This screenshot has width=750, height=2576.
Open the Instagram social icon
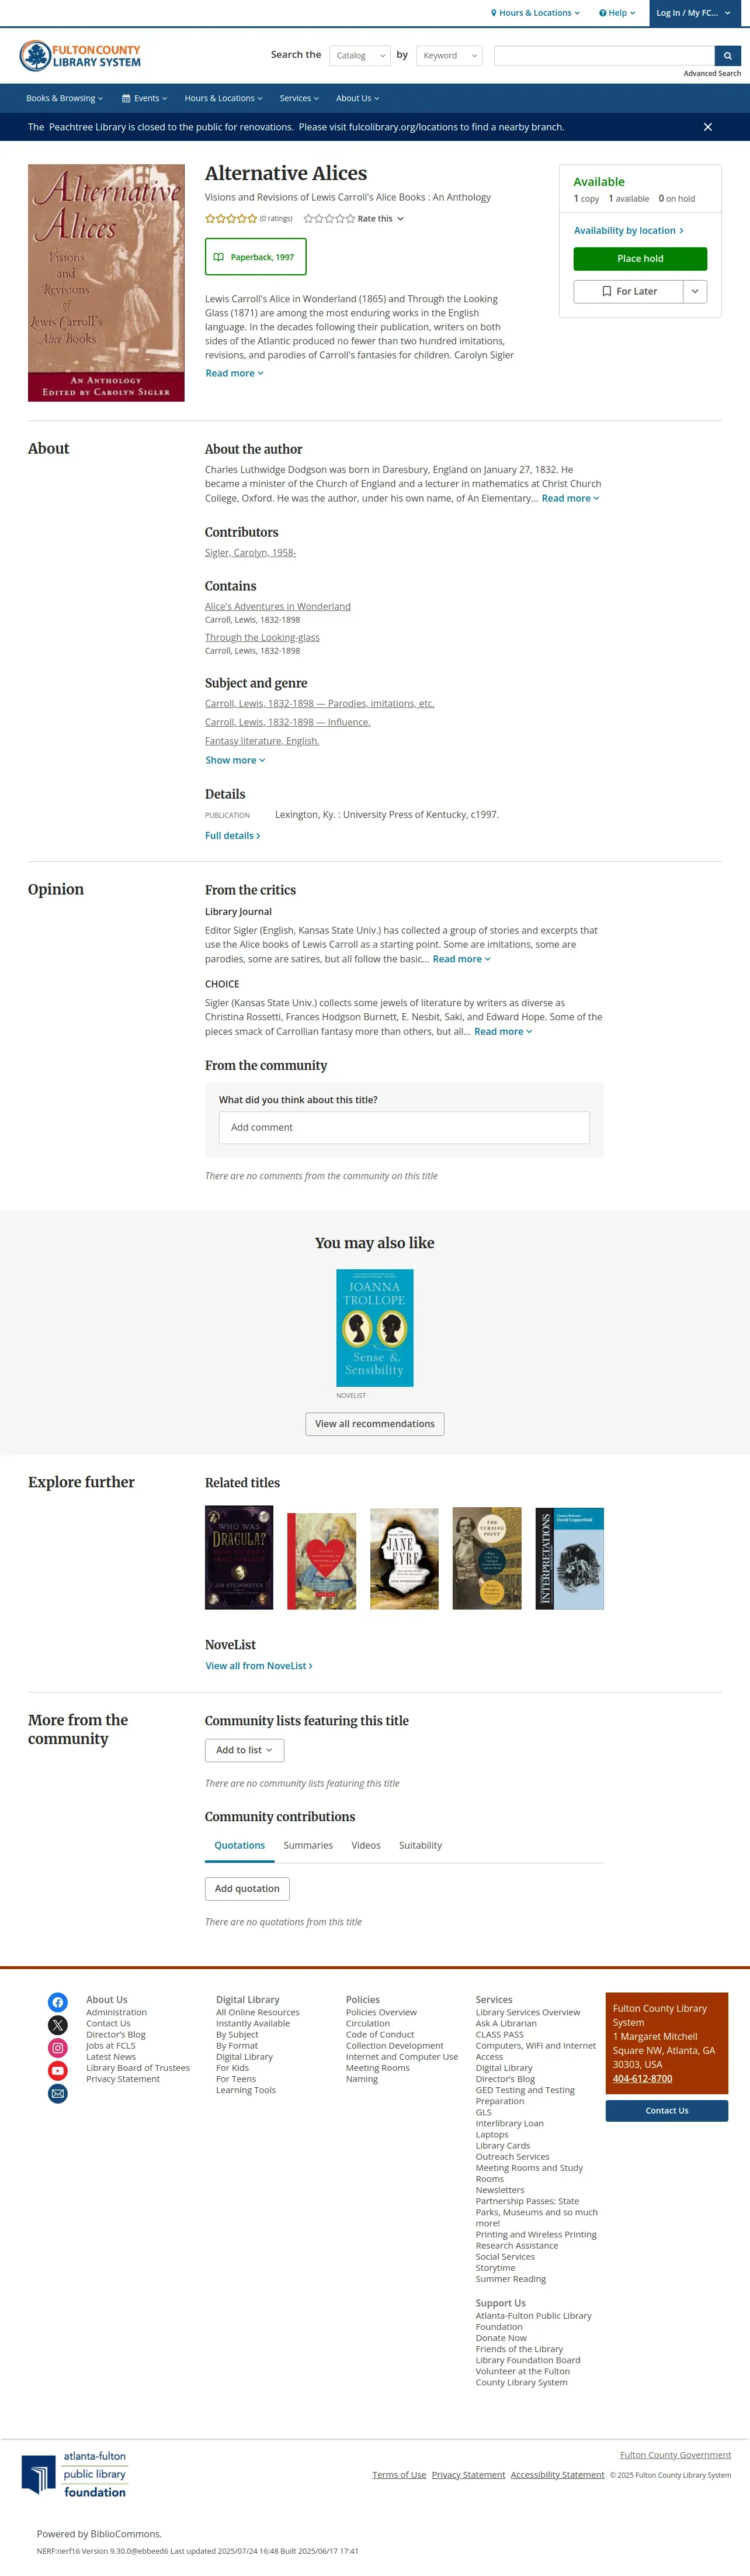(x=58, y=2048)
